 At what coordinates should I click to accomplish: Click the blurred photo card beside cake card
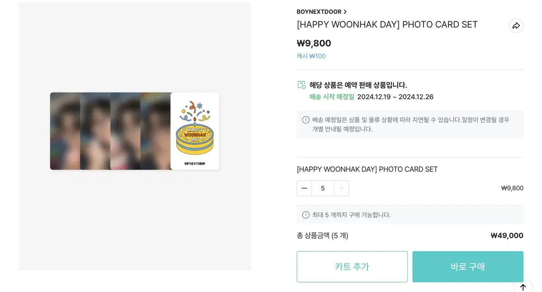coord(156,131)
